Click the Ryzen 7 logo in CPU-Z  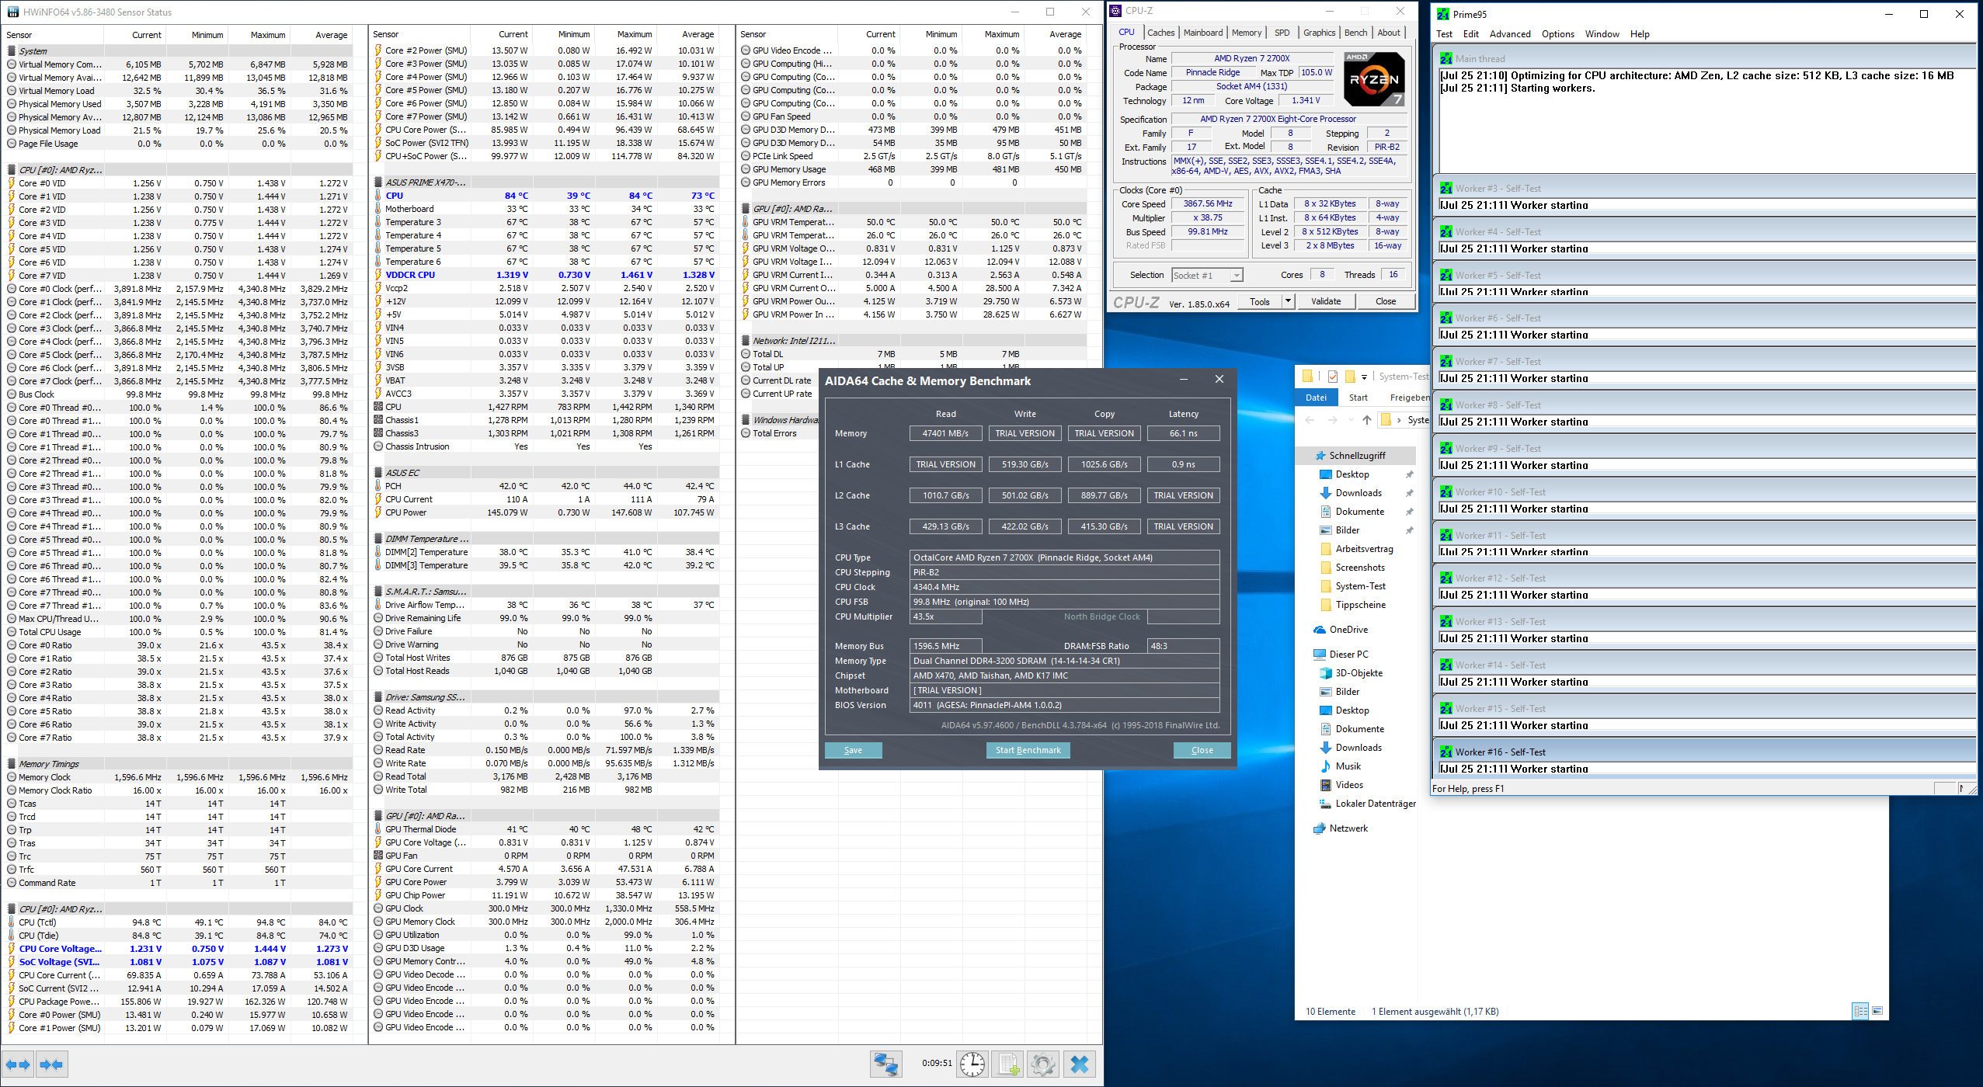1373,79
